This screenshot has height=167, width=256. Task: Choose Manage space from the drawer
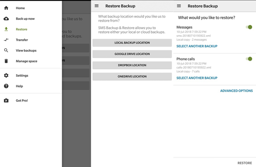click(x=26, y=61)
